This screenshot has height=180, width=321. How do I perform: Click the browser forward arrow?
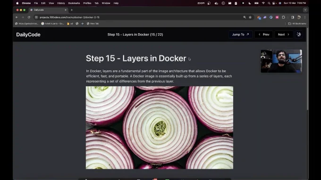tap(23, 17)
